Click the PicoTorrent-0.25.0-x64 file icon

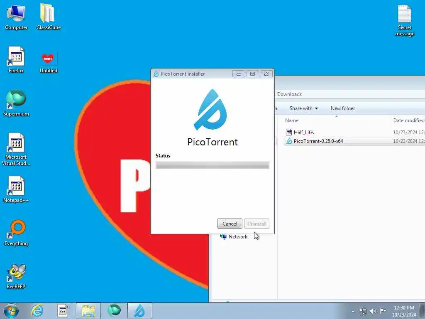289,141
